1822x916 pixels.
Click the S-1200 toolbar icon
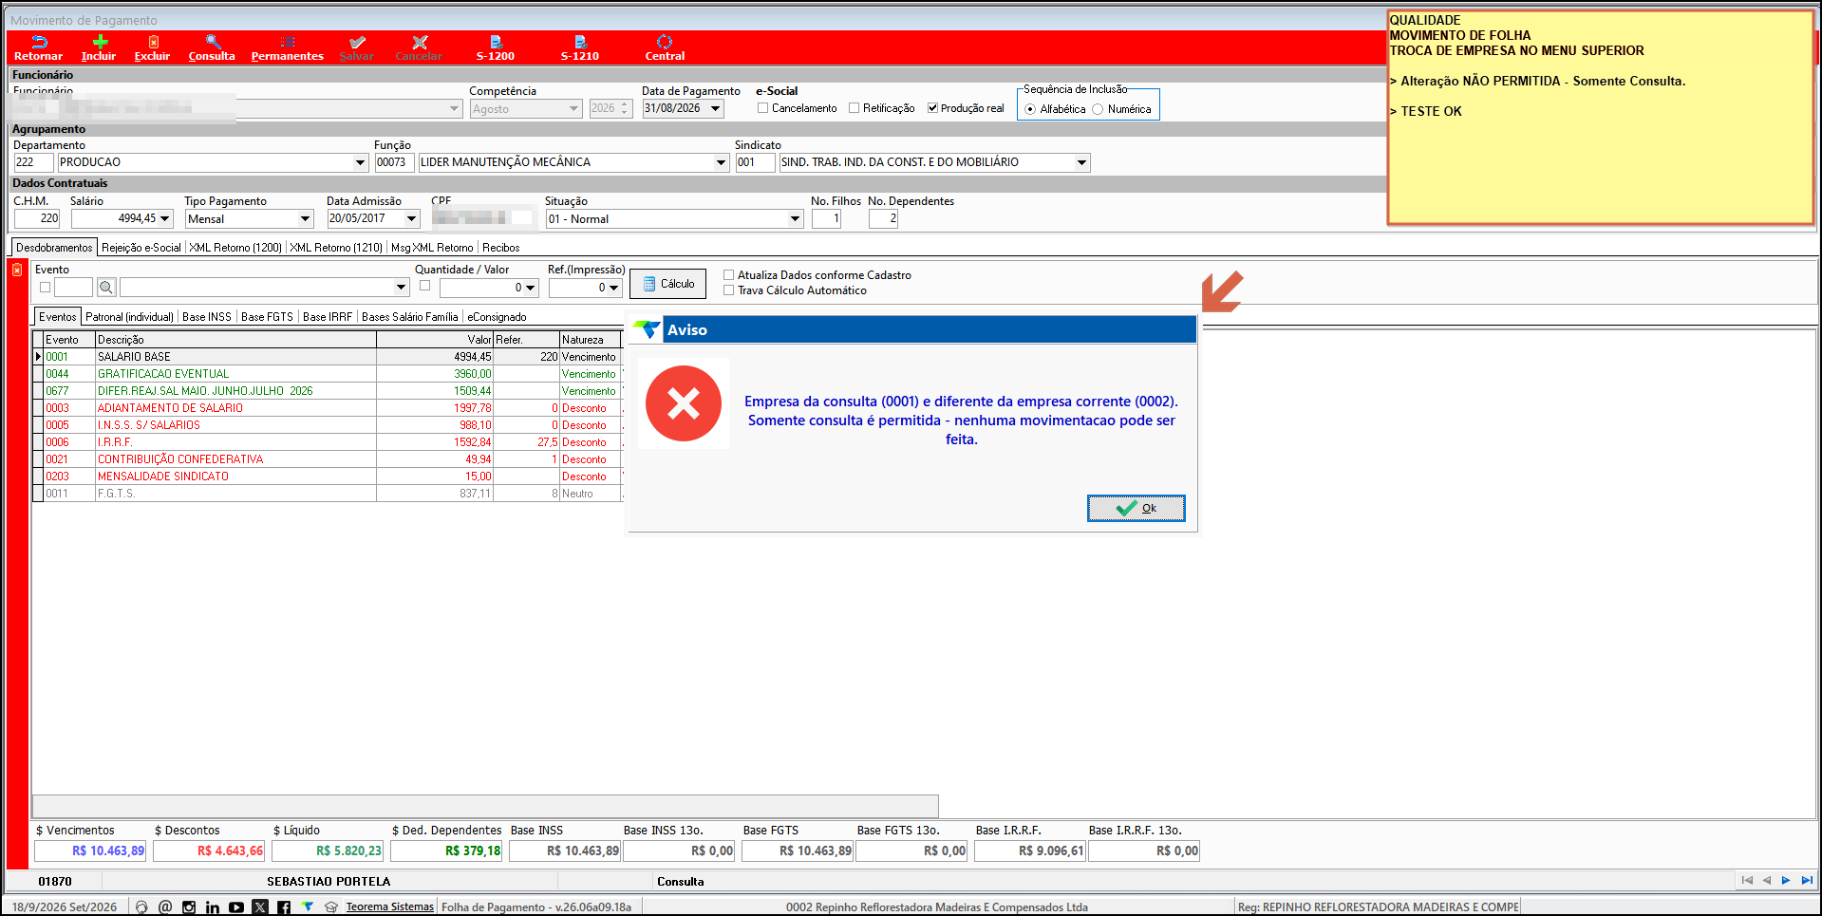(496, 42)
